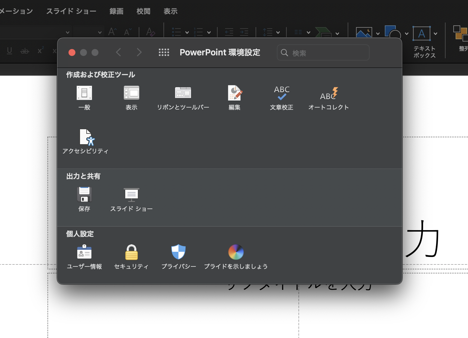
Task: Open 文章校正 proofing preferences
Action: pos(281,98)
